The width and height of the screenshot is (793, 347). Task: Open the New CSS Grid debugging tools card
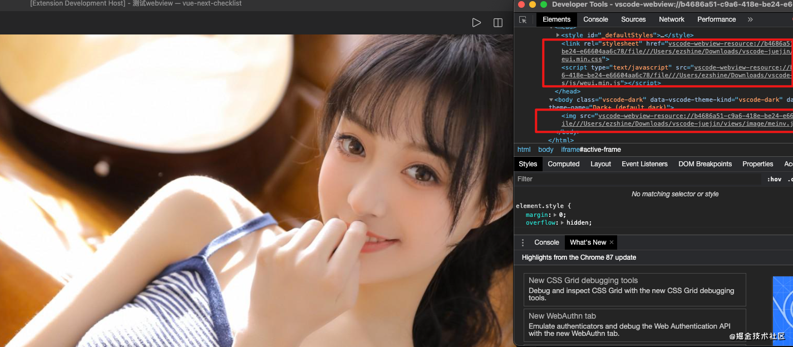coord(634,289)
